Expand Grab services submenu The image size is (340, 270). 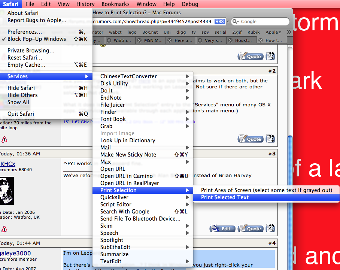[x=143, y=127]
